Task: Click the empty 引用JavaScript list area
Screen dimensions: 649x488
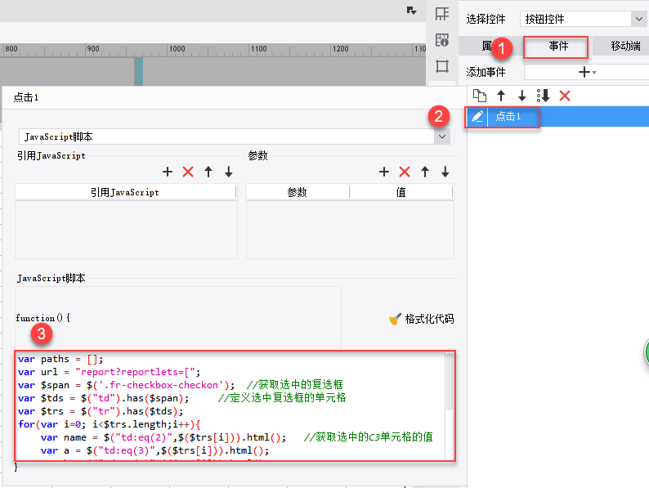Action: tap(126, 230)
